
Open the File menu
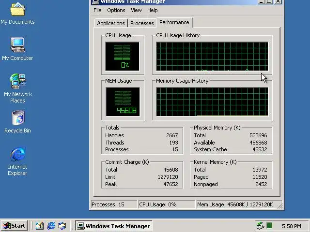(x=97, y=10)
